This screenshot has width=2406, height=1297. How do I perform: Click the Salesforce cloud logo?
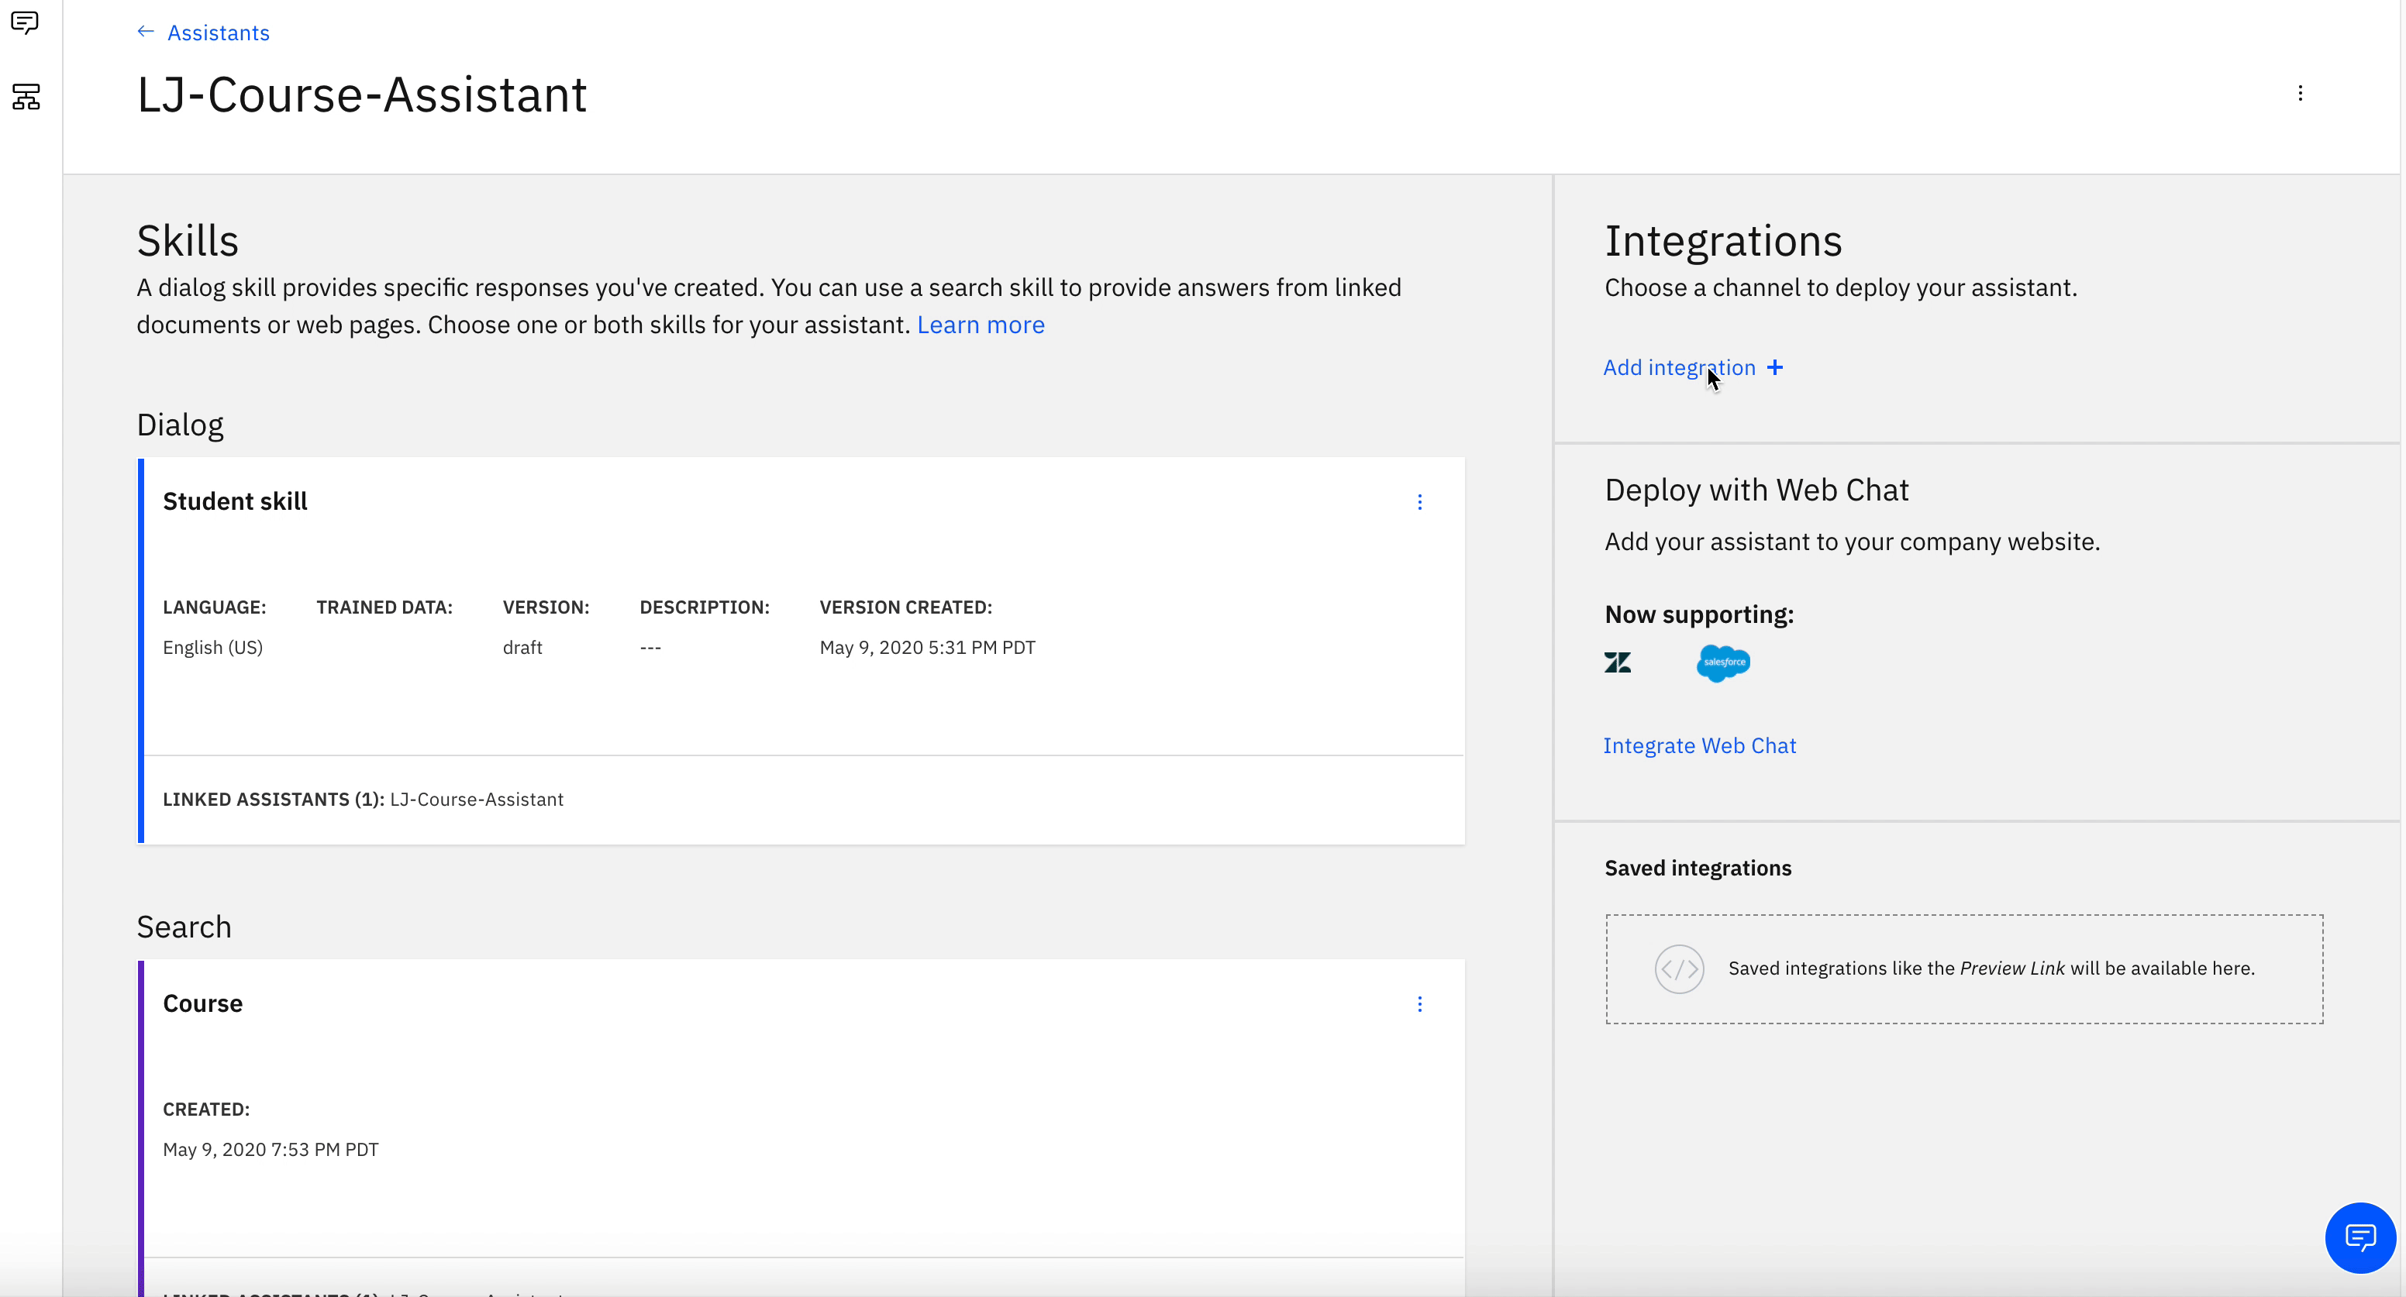[1723, 663]
